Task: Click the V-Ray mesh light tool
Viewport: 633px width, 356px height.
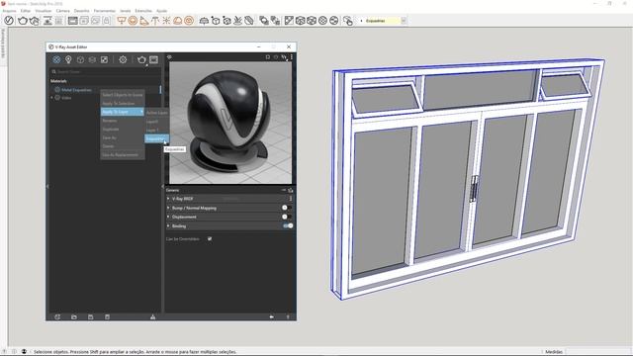Action: click(189, 20)
